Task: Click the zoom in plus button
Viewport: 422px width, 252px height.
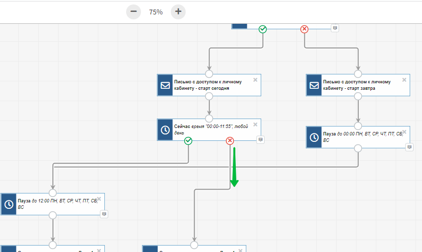Action: tap(178, 11)
